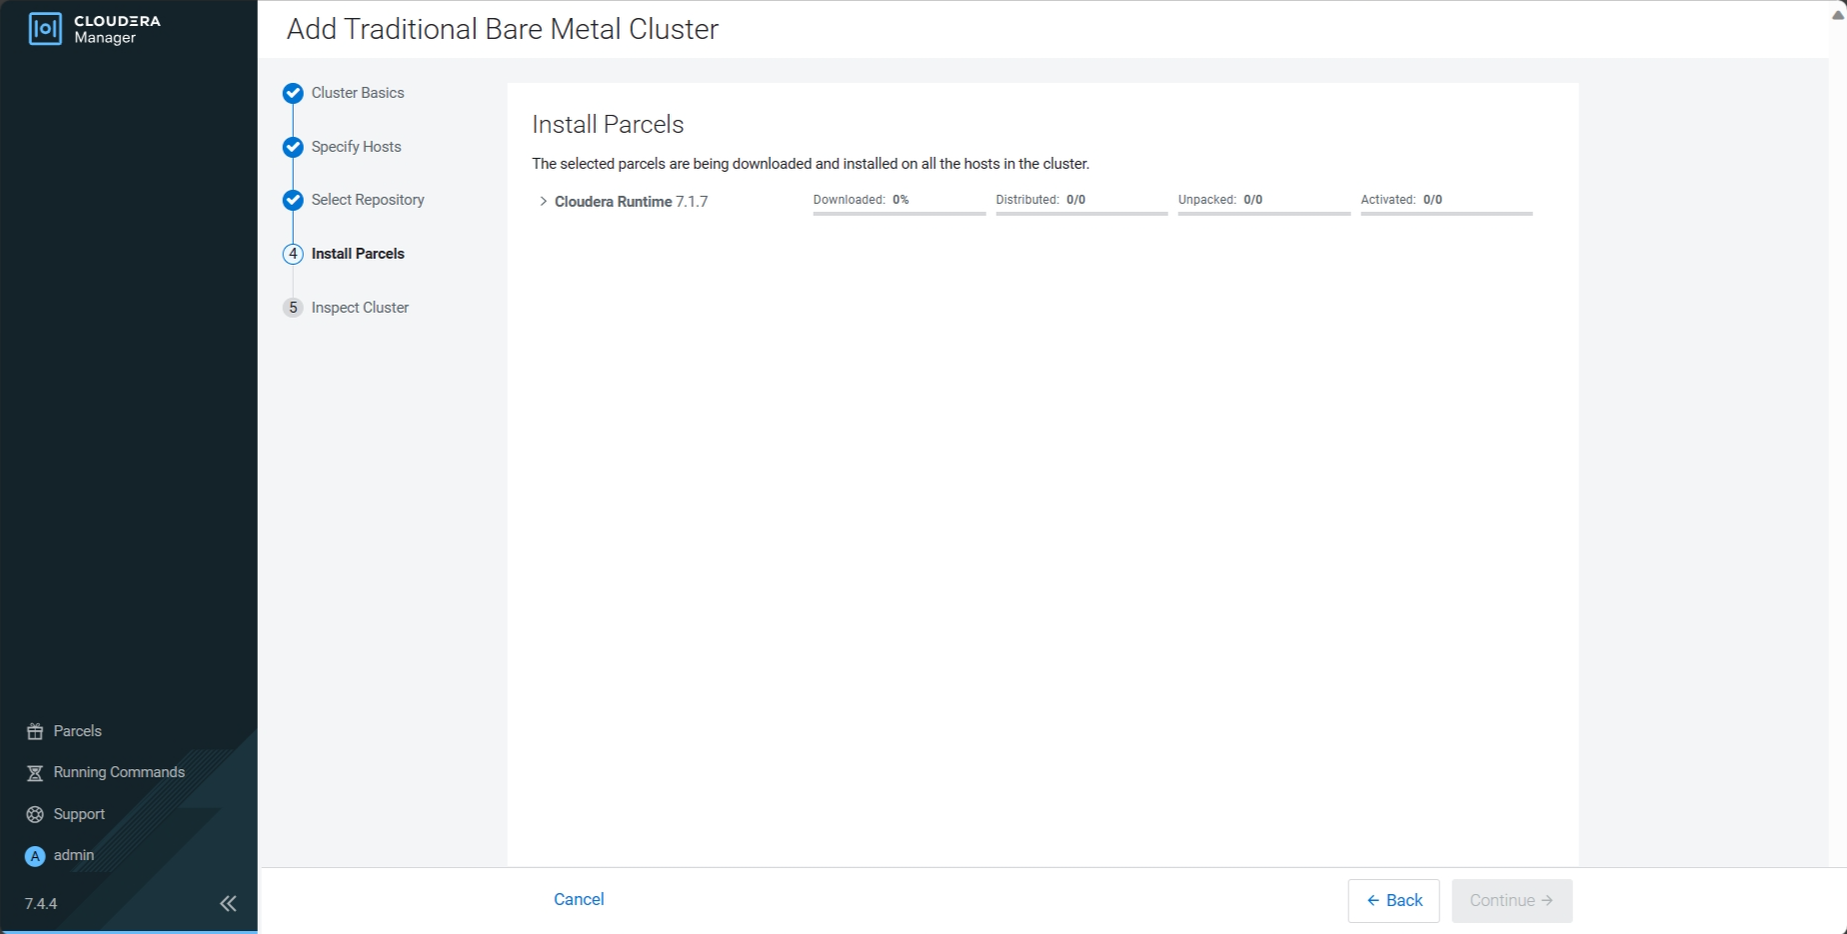Click the Continue button
The height and width of the screenshot is (934, 1847).
pos(1512,901)
